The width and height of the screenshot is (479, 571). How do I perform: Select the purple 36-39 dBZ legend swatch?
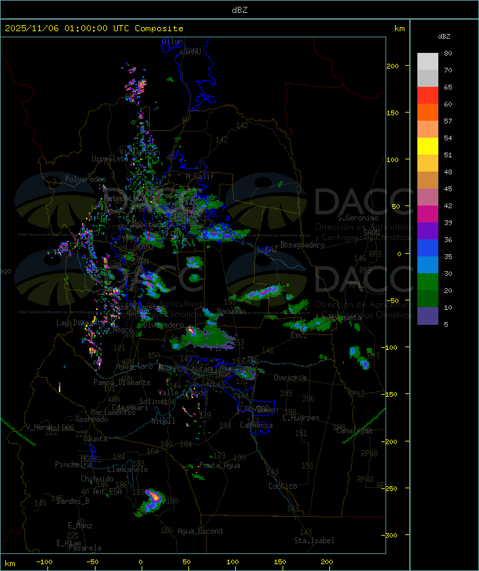tap(428, 231)
